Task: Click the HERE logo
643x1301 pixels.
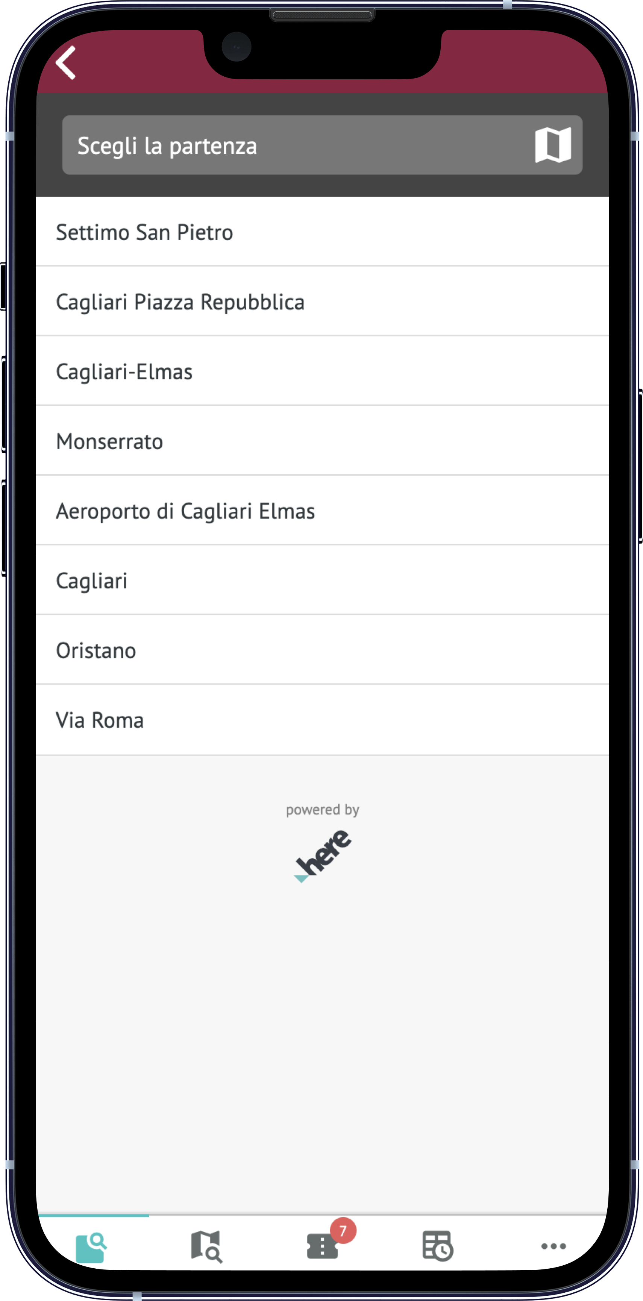Action: click(323, 855)
